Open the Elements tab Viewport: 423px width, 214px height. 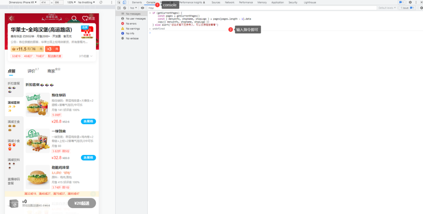[x=137, y=2]
